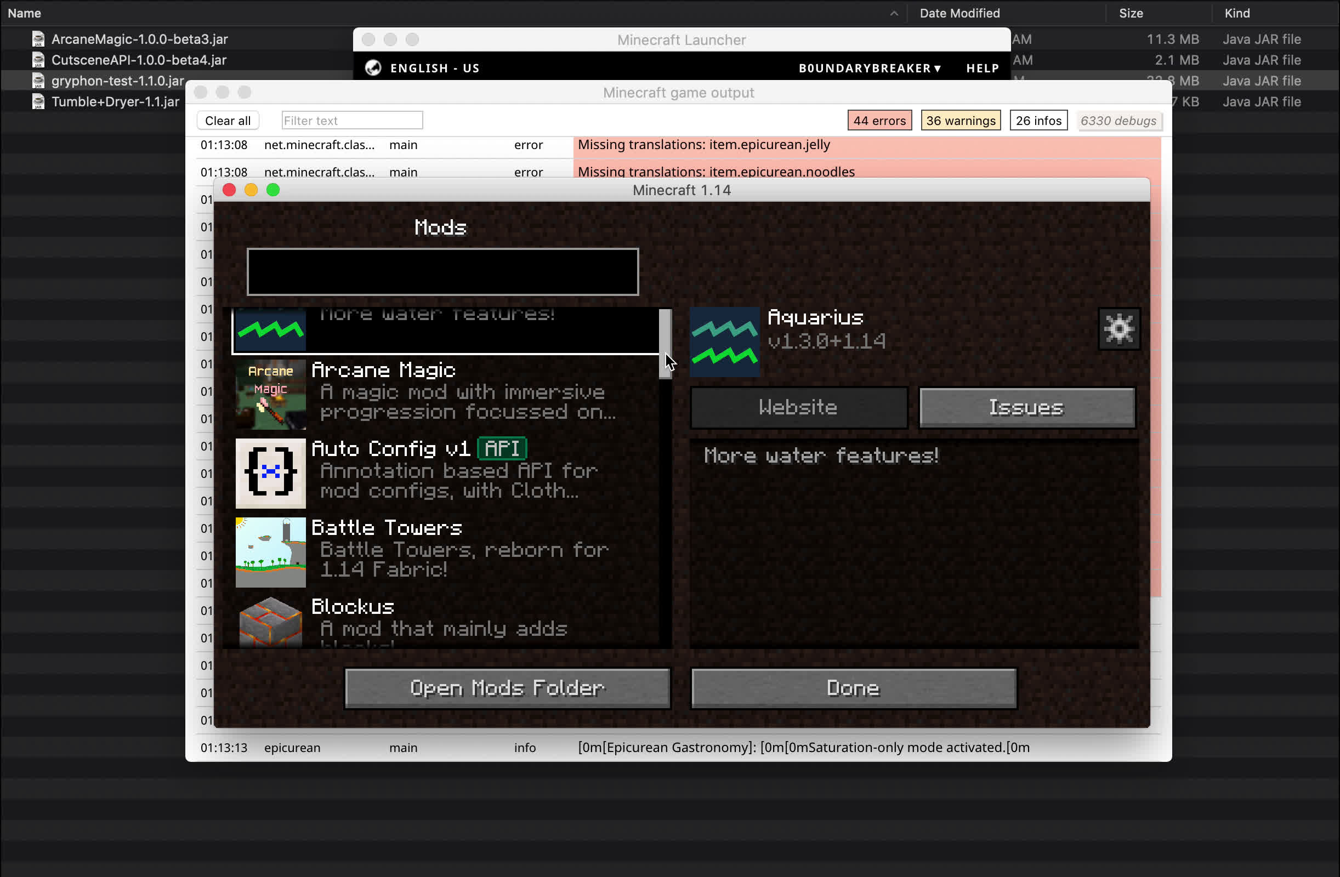Select the Blockus block icon
This screenshot has width=1340, height=877.
pos(270,622)
